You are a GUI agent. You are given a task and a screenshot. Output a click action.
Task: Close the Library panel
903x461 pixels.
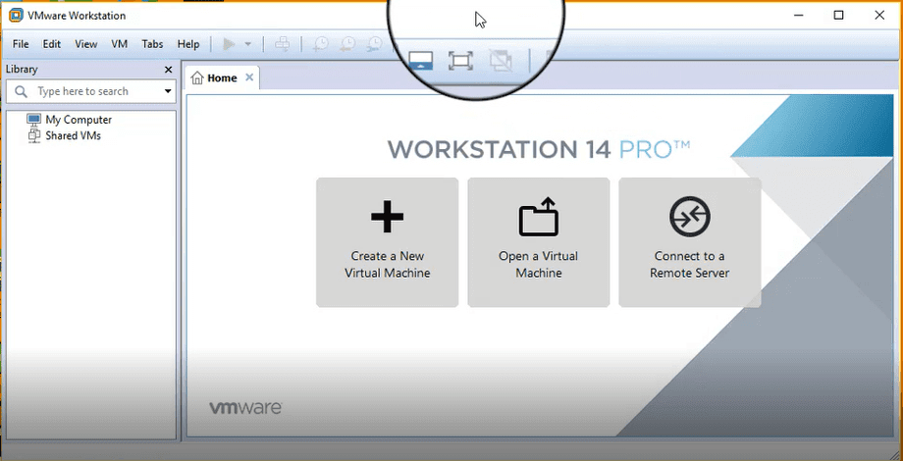(168, 70)
